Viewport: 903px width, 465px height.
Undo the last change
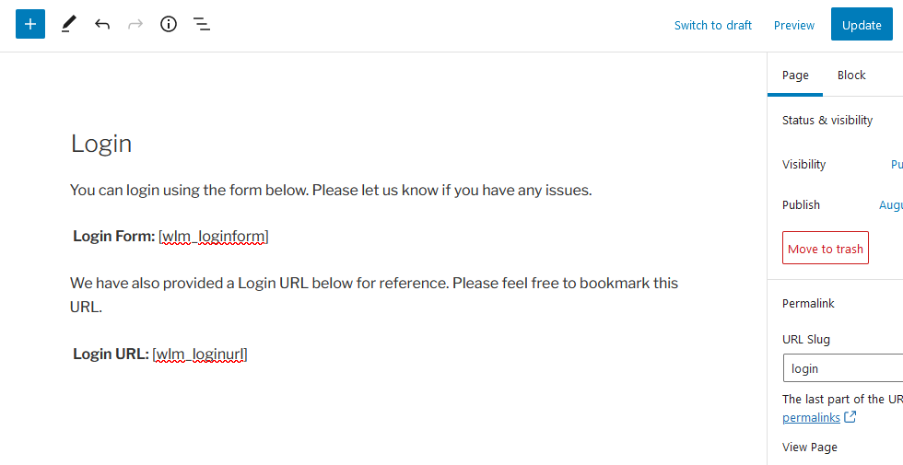point(102,24)
